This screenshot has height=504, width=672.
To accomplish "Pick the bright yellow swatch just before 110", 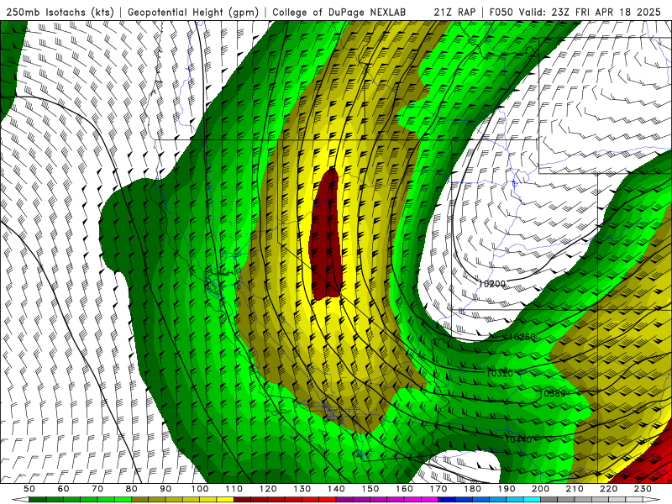I will coord(225,500).
